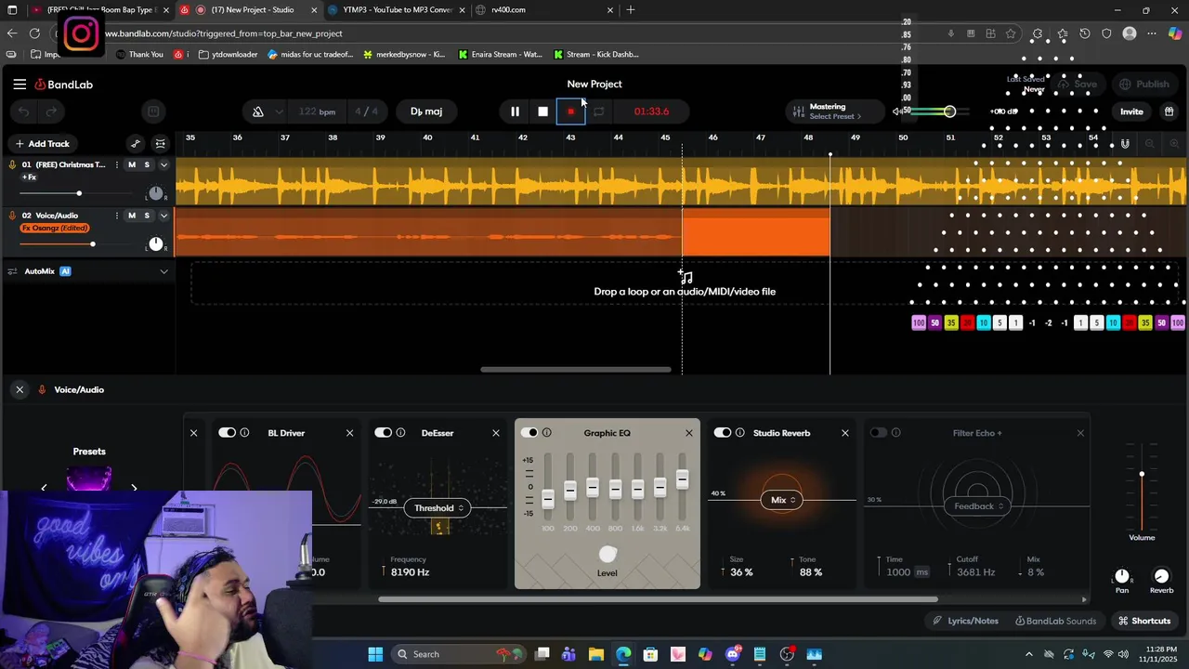The image size is (1189, 669).
Task: Toggle the BL Driver effect on/off
Action: [227, 433]
